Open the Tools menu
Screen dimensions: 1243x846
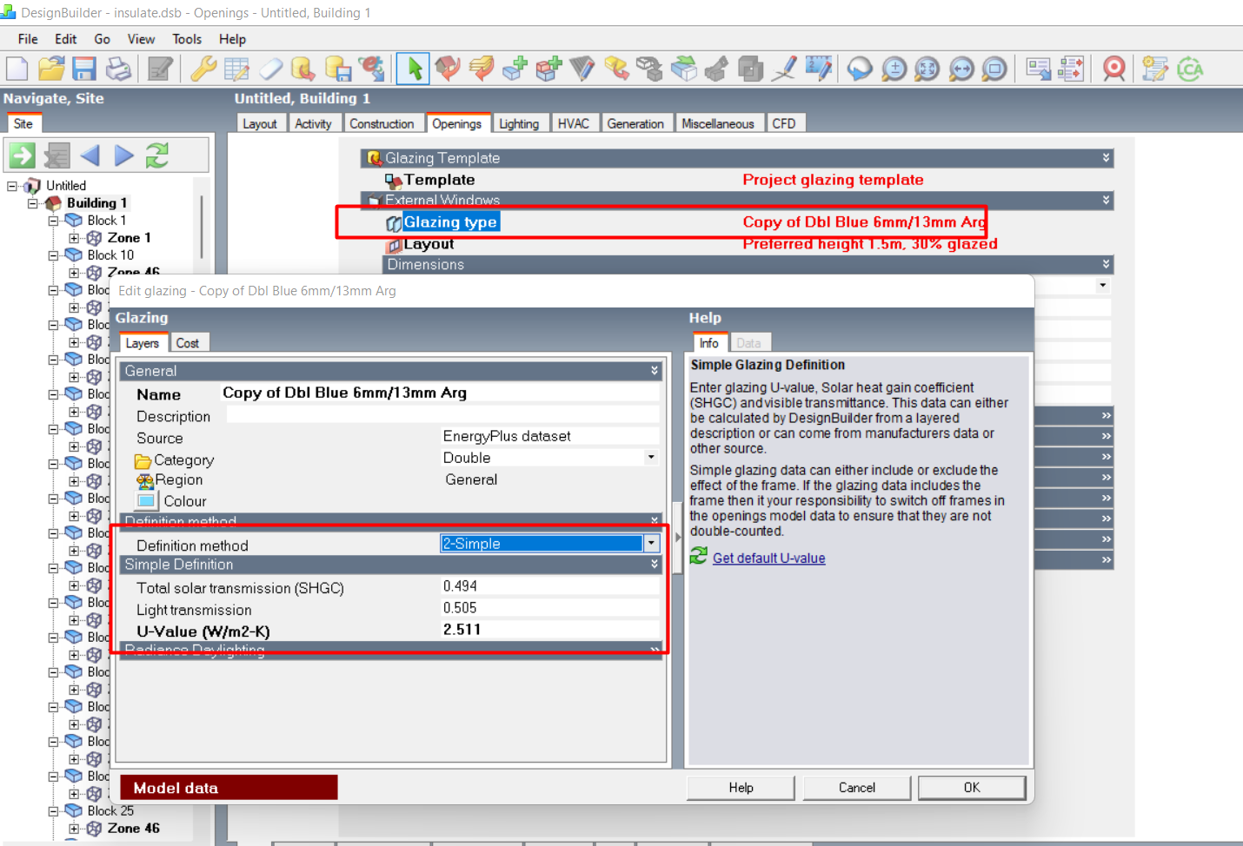(187, 39)
